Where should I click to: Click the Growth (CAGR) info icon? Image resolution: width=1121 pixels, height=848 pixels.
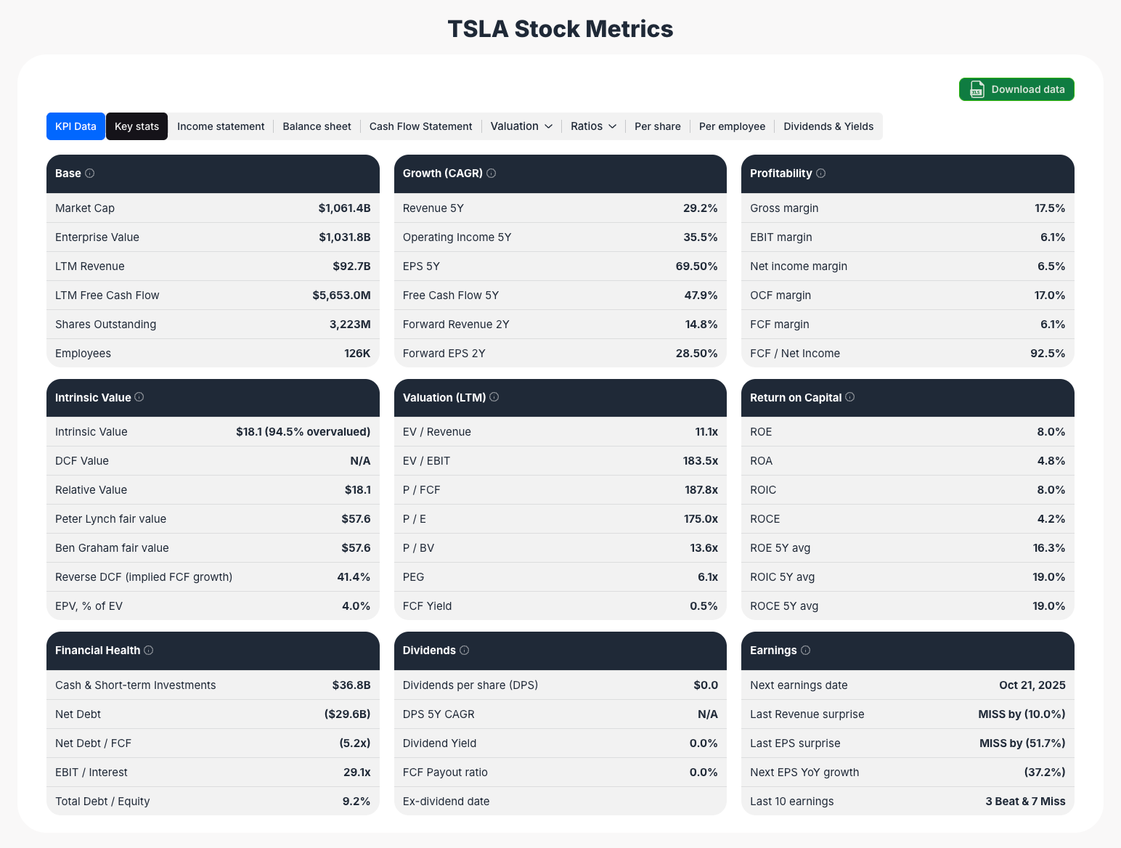[x=492, y=173]
